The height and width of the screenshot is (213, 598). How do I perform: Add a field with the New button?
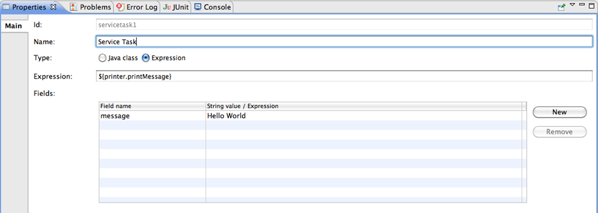tap(559, 112)
